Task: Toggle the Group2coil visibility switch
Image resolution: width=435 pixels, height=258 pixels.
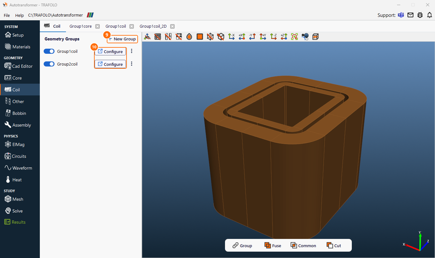Action: (x=49, y=64)
